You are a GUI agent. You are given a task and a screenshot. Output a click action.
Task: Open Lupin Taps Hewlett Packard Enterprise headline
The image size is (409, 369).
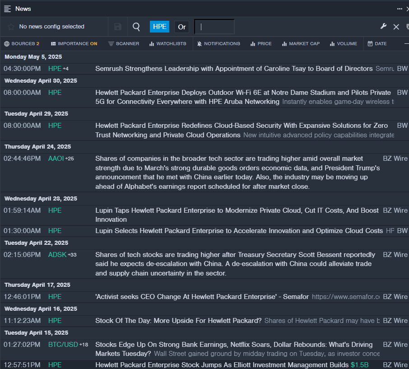click(237, 215)
